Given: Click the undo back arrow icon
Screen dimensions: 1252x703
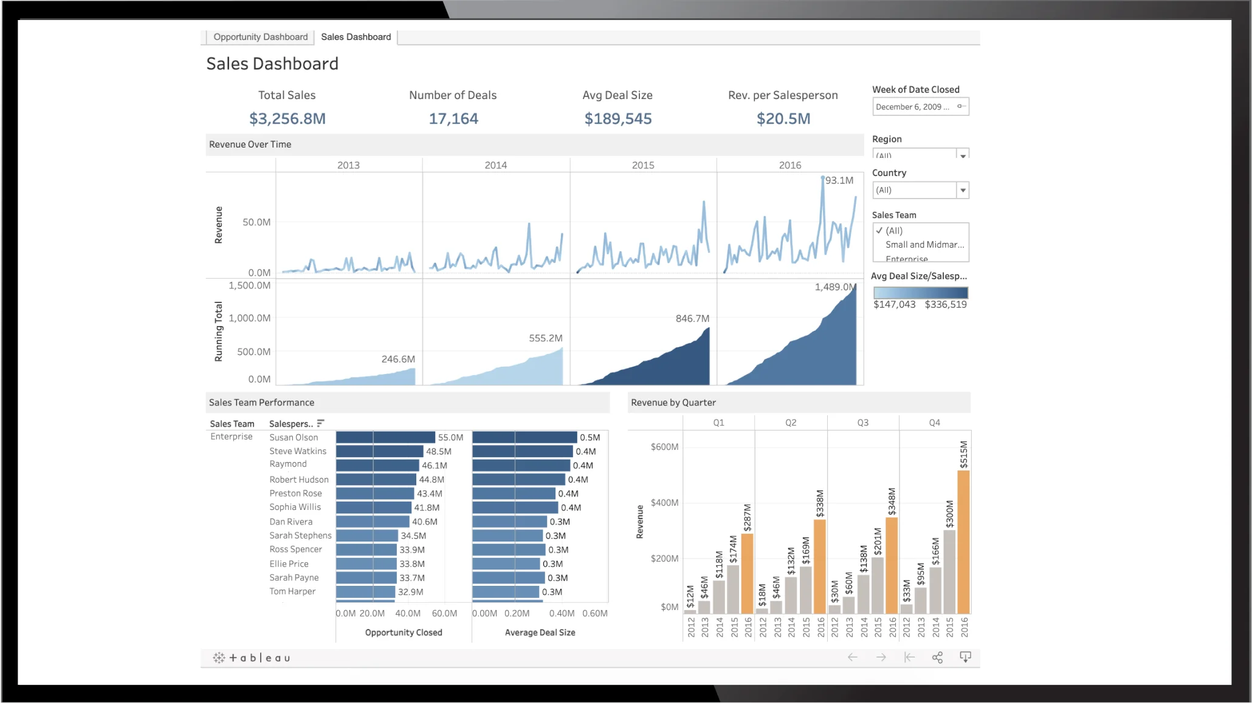Looking at the screenshot, I should 852,657.
